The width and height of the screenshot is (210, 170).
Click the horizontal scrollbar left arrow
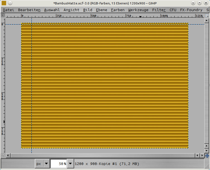tap(8, 156)
